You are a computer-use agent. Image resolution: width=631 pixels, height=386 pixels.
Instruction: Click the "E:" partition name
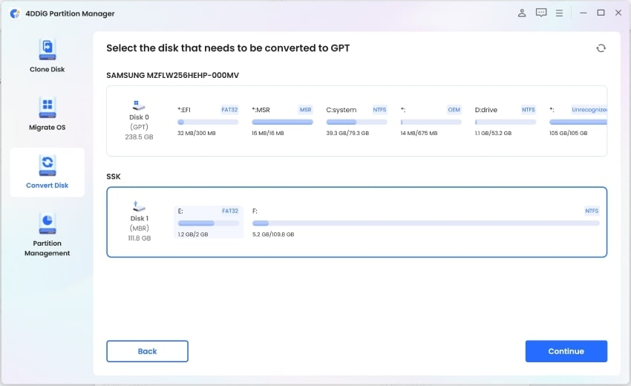(180, 211)
